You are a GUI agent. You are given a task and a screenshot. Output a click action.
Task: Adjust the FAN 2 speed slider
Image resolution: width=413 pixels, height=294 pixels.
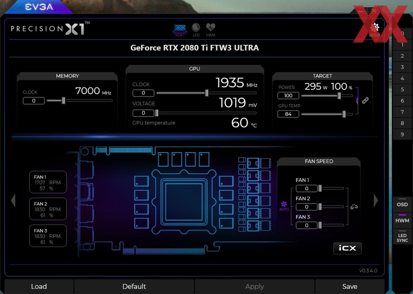click(320, 207)
